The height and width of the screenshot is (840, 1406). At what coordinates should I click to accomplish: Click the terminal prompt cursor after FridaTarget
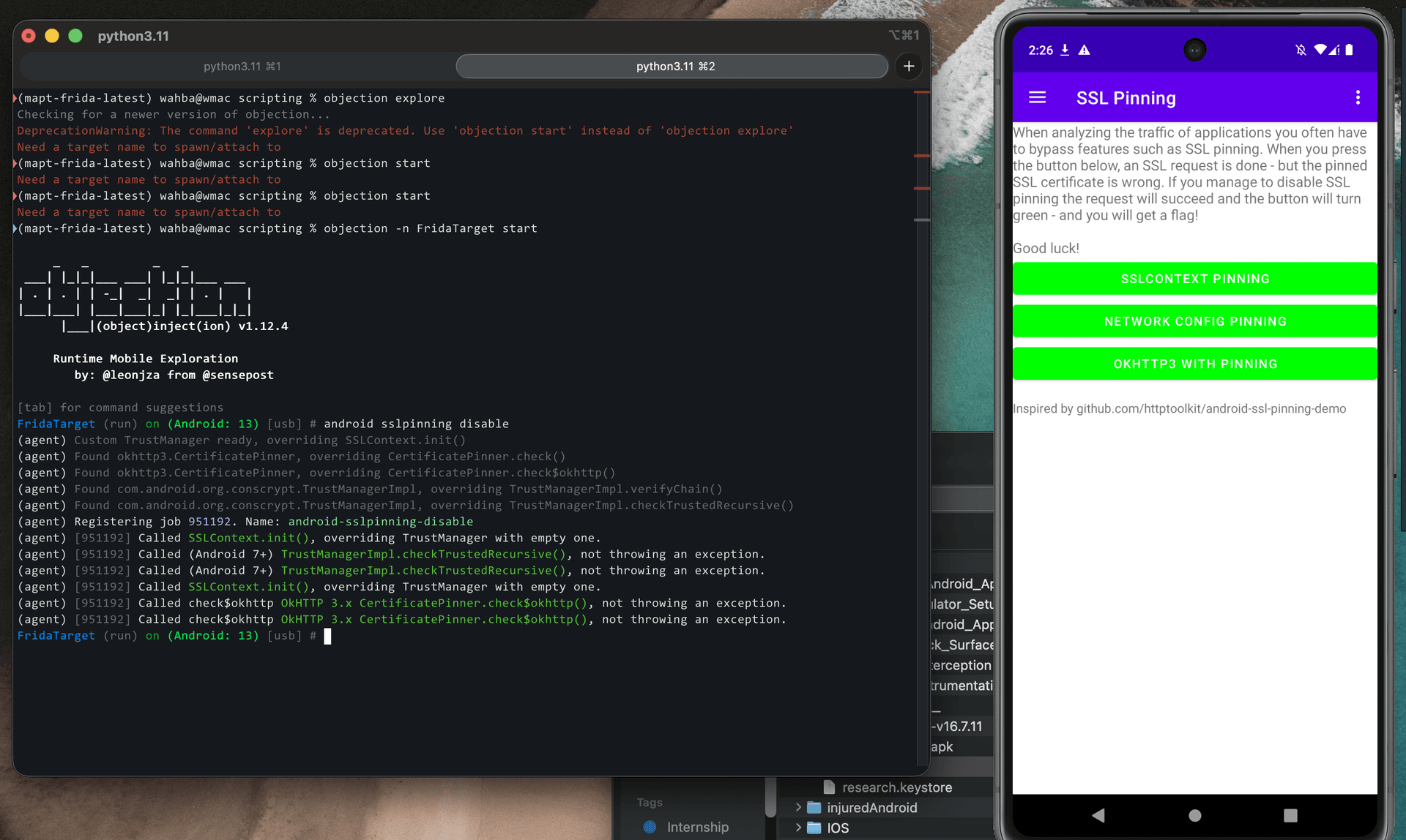327,636
